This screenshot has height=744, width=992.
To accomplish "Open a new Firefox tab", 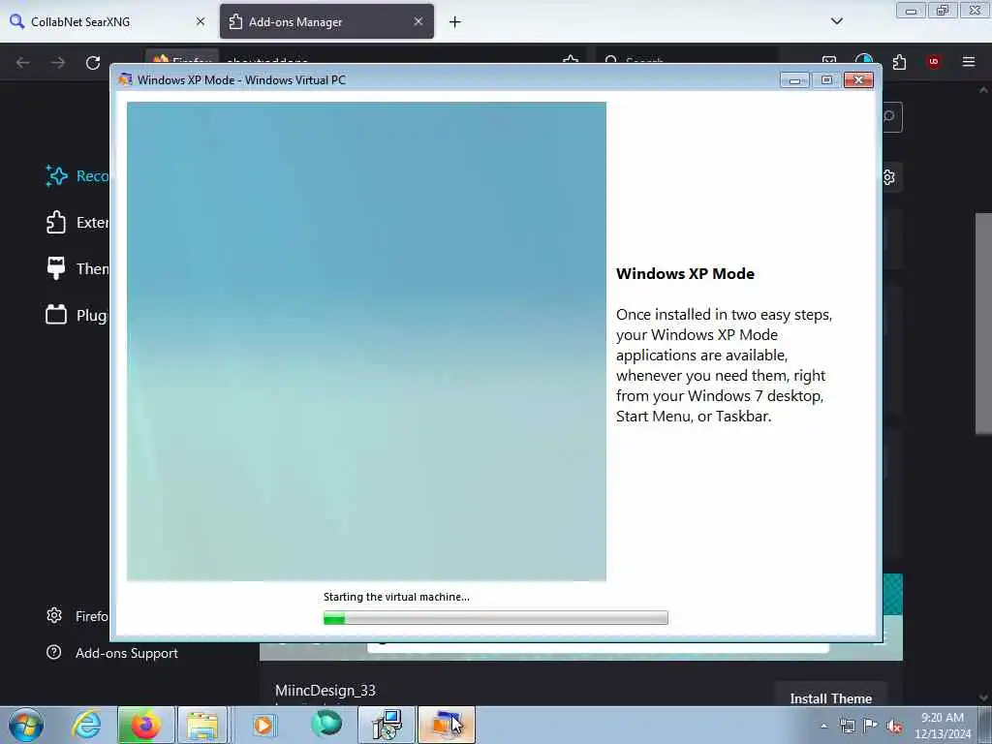I will (454, 22).
